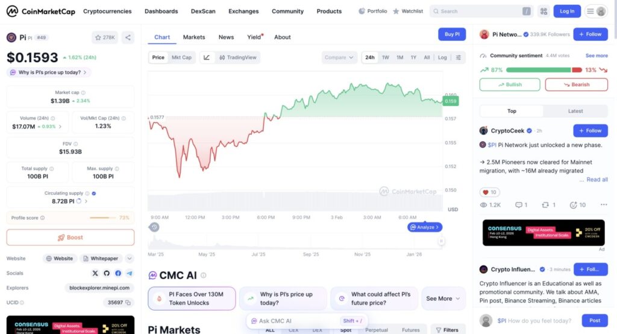Click the chart range slider handle
617x334 pixels.
pyautogui.click(x=441, y=241)
